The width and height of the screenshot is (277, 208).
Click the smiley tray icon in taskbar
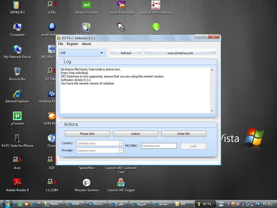click(x=233, y=204)
